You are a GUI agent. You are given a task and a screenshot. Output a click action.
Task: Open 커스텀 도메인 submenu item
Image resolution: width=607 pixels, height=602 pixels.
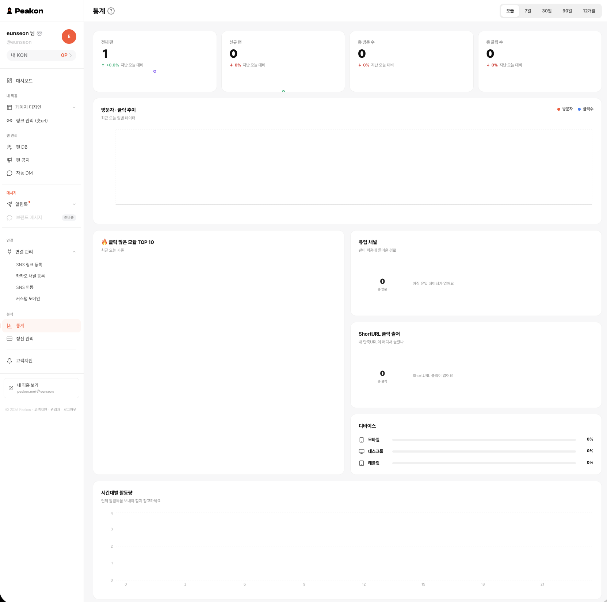pyautogui.click(x=28, y=299)
